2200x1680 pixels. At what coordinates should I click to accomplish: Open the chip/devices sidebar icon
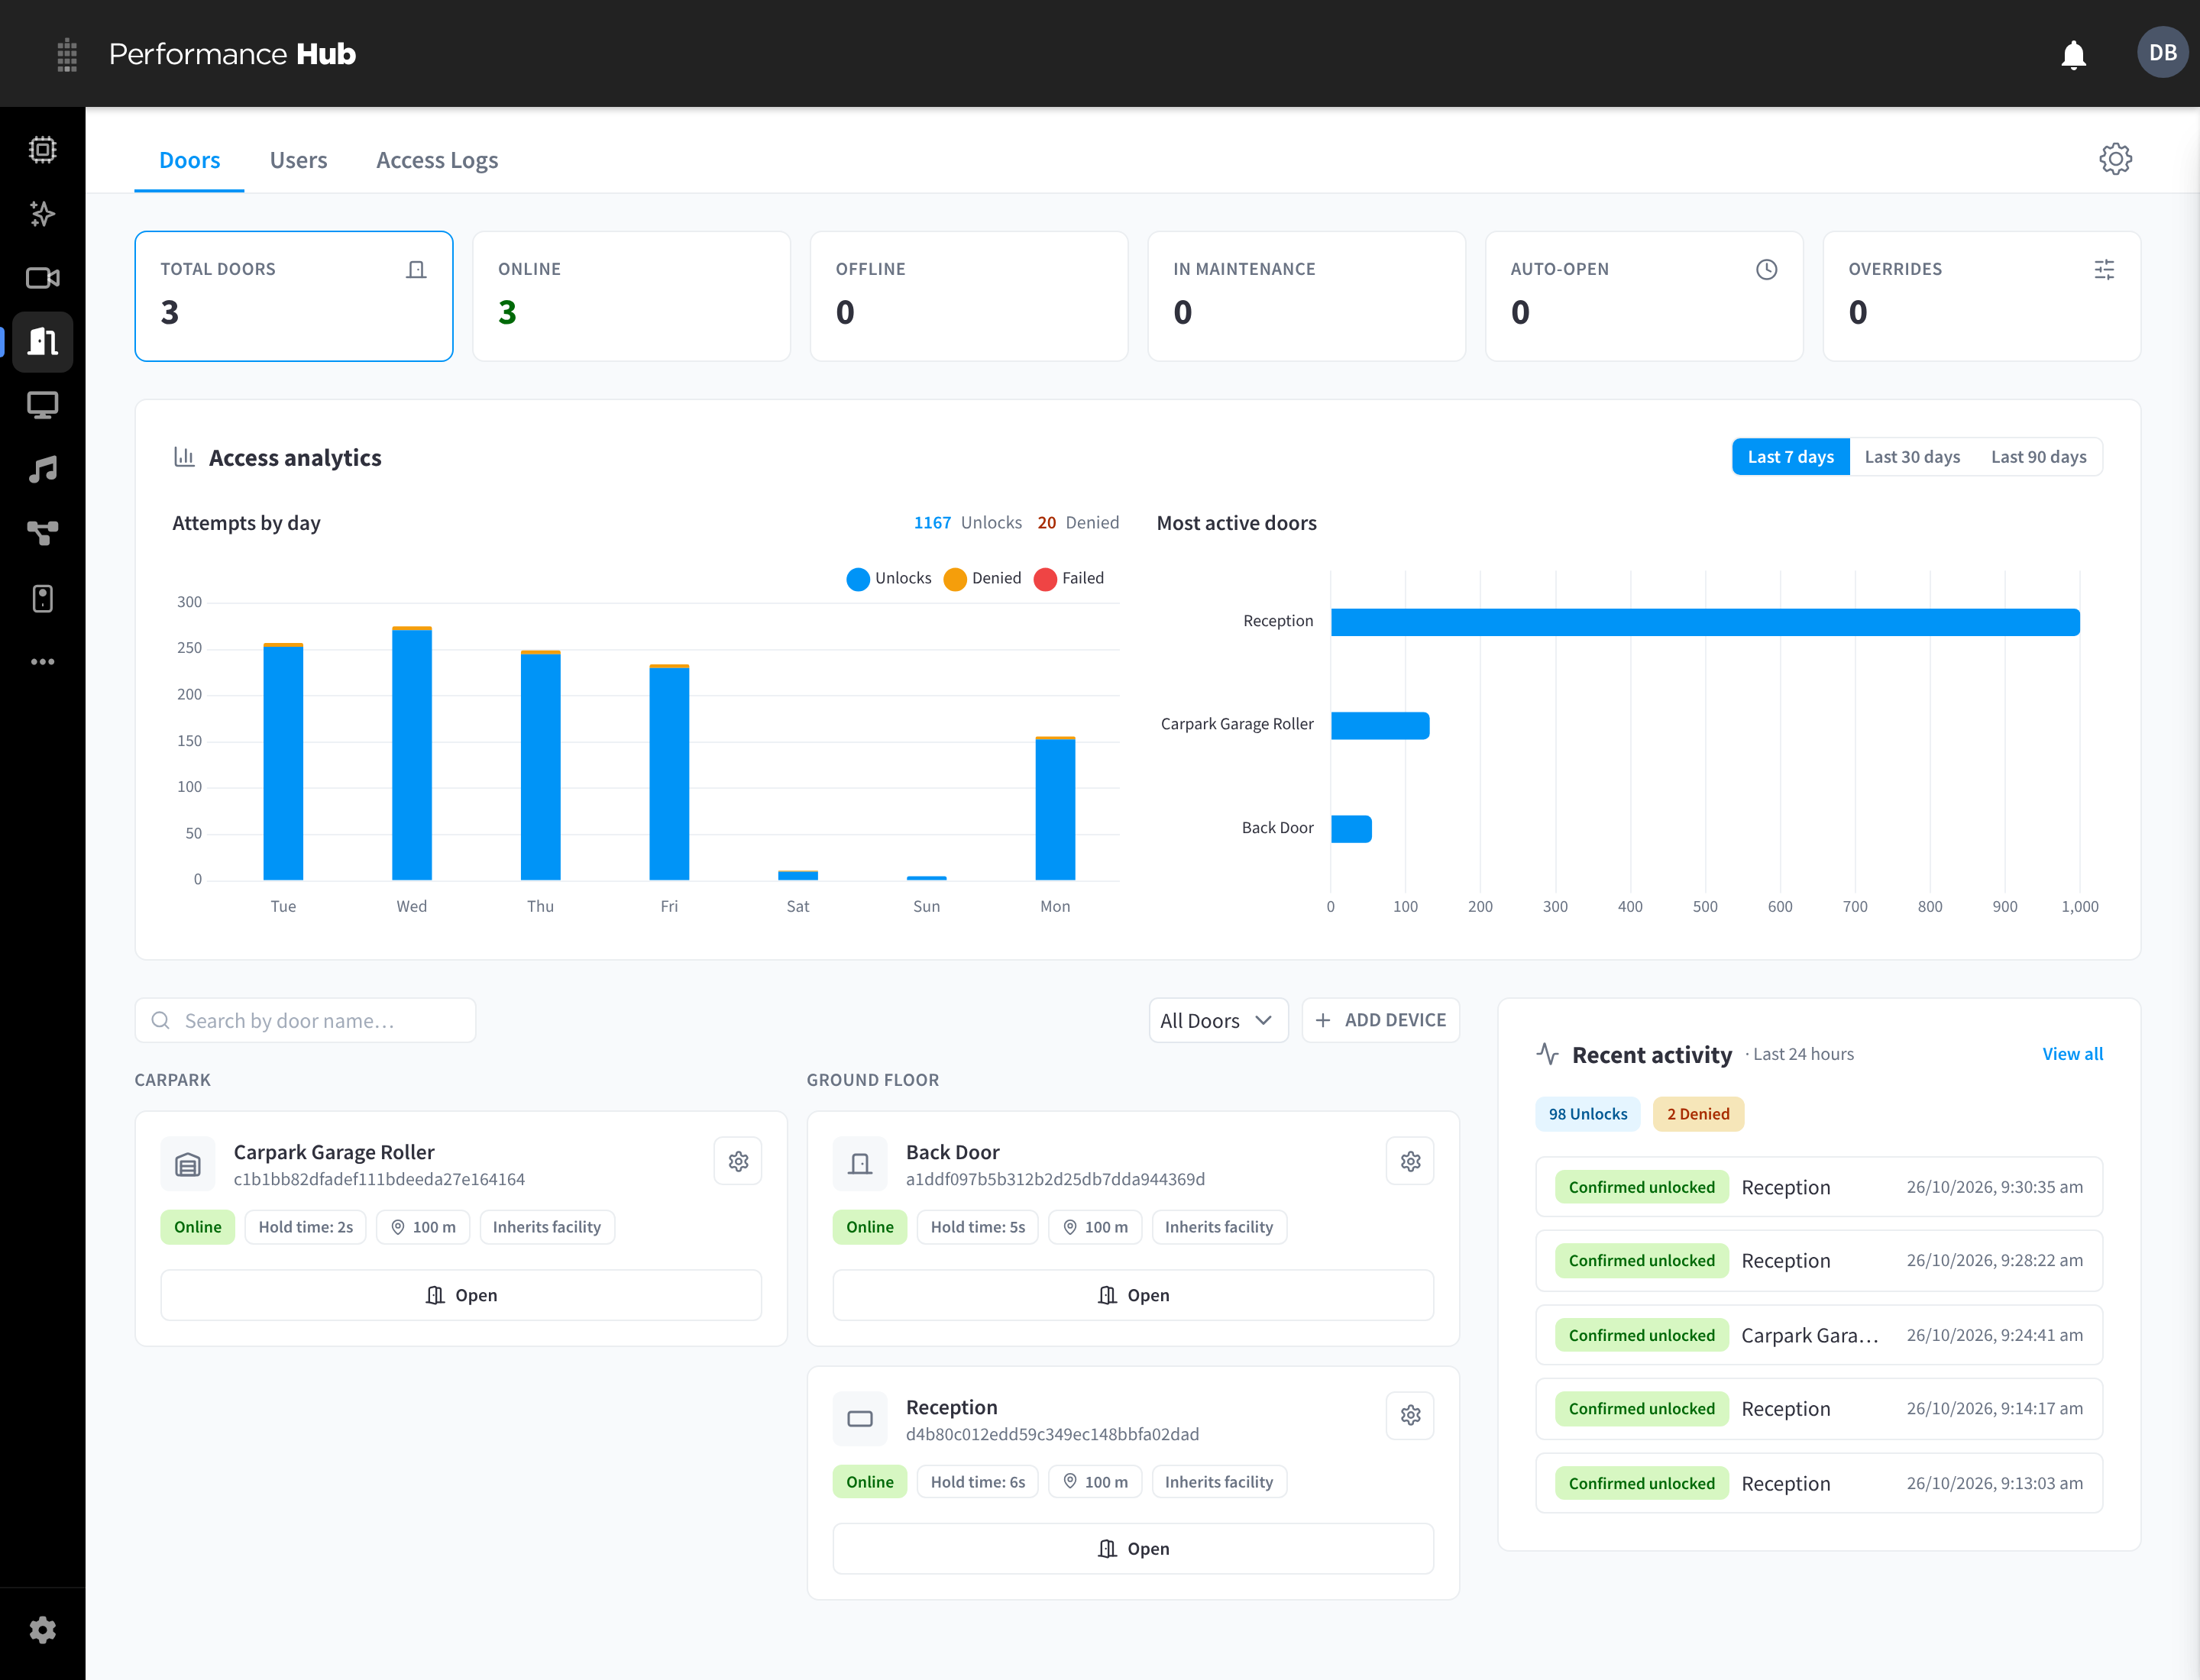point(42,150)
